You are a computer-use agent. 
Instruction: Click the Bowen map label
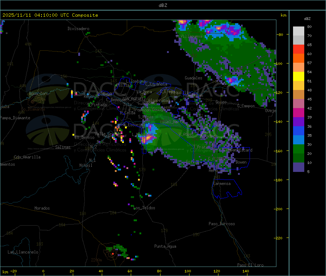[x=241, y=162]
